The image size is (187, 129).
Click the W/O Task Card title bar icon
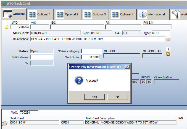pos(4,3)
